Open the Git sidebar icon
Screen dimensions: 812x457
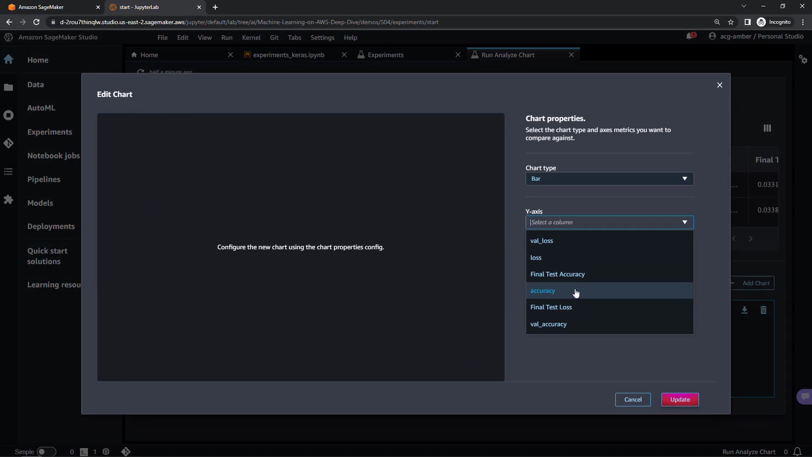(8, 143)
